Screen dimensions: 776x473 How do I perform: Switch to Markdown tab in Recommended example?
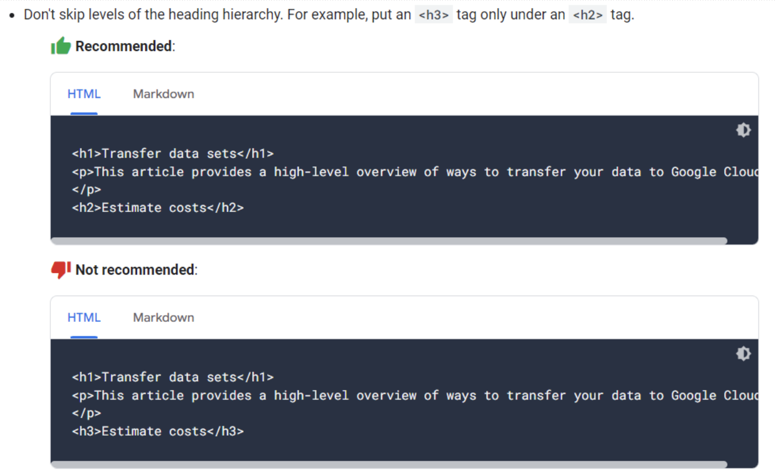pos(163,94)
